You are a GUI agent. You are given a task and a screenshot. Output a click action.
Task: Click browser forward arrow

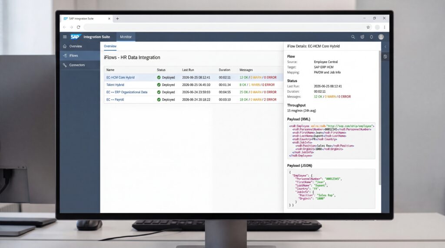pyautogui.click(x=71, y=27)
